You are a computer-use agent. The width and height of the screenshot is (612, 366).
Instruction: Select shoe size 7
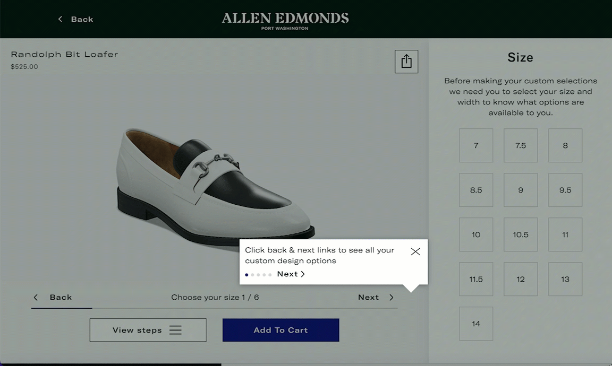coord(476,145)
